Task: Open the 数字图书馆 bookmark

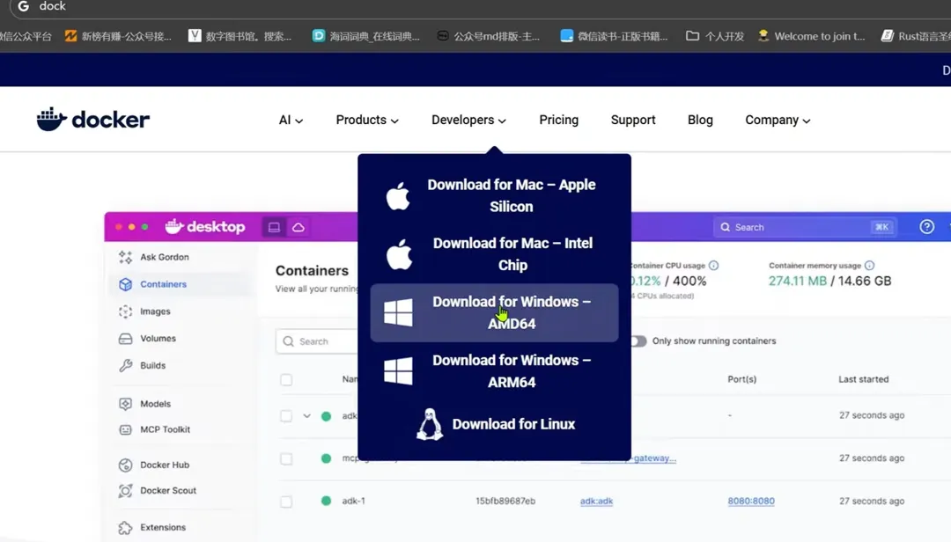Action: pos(240,36)
